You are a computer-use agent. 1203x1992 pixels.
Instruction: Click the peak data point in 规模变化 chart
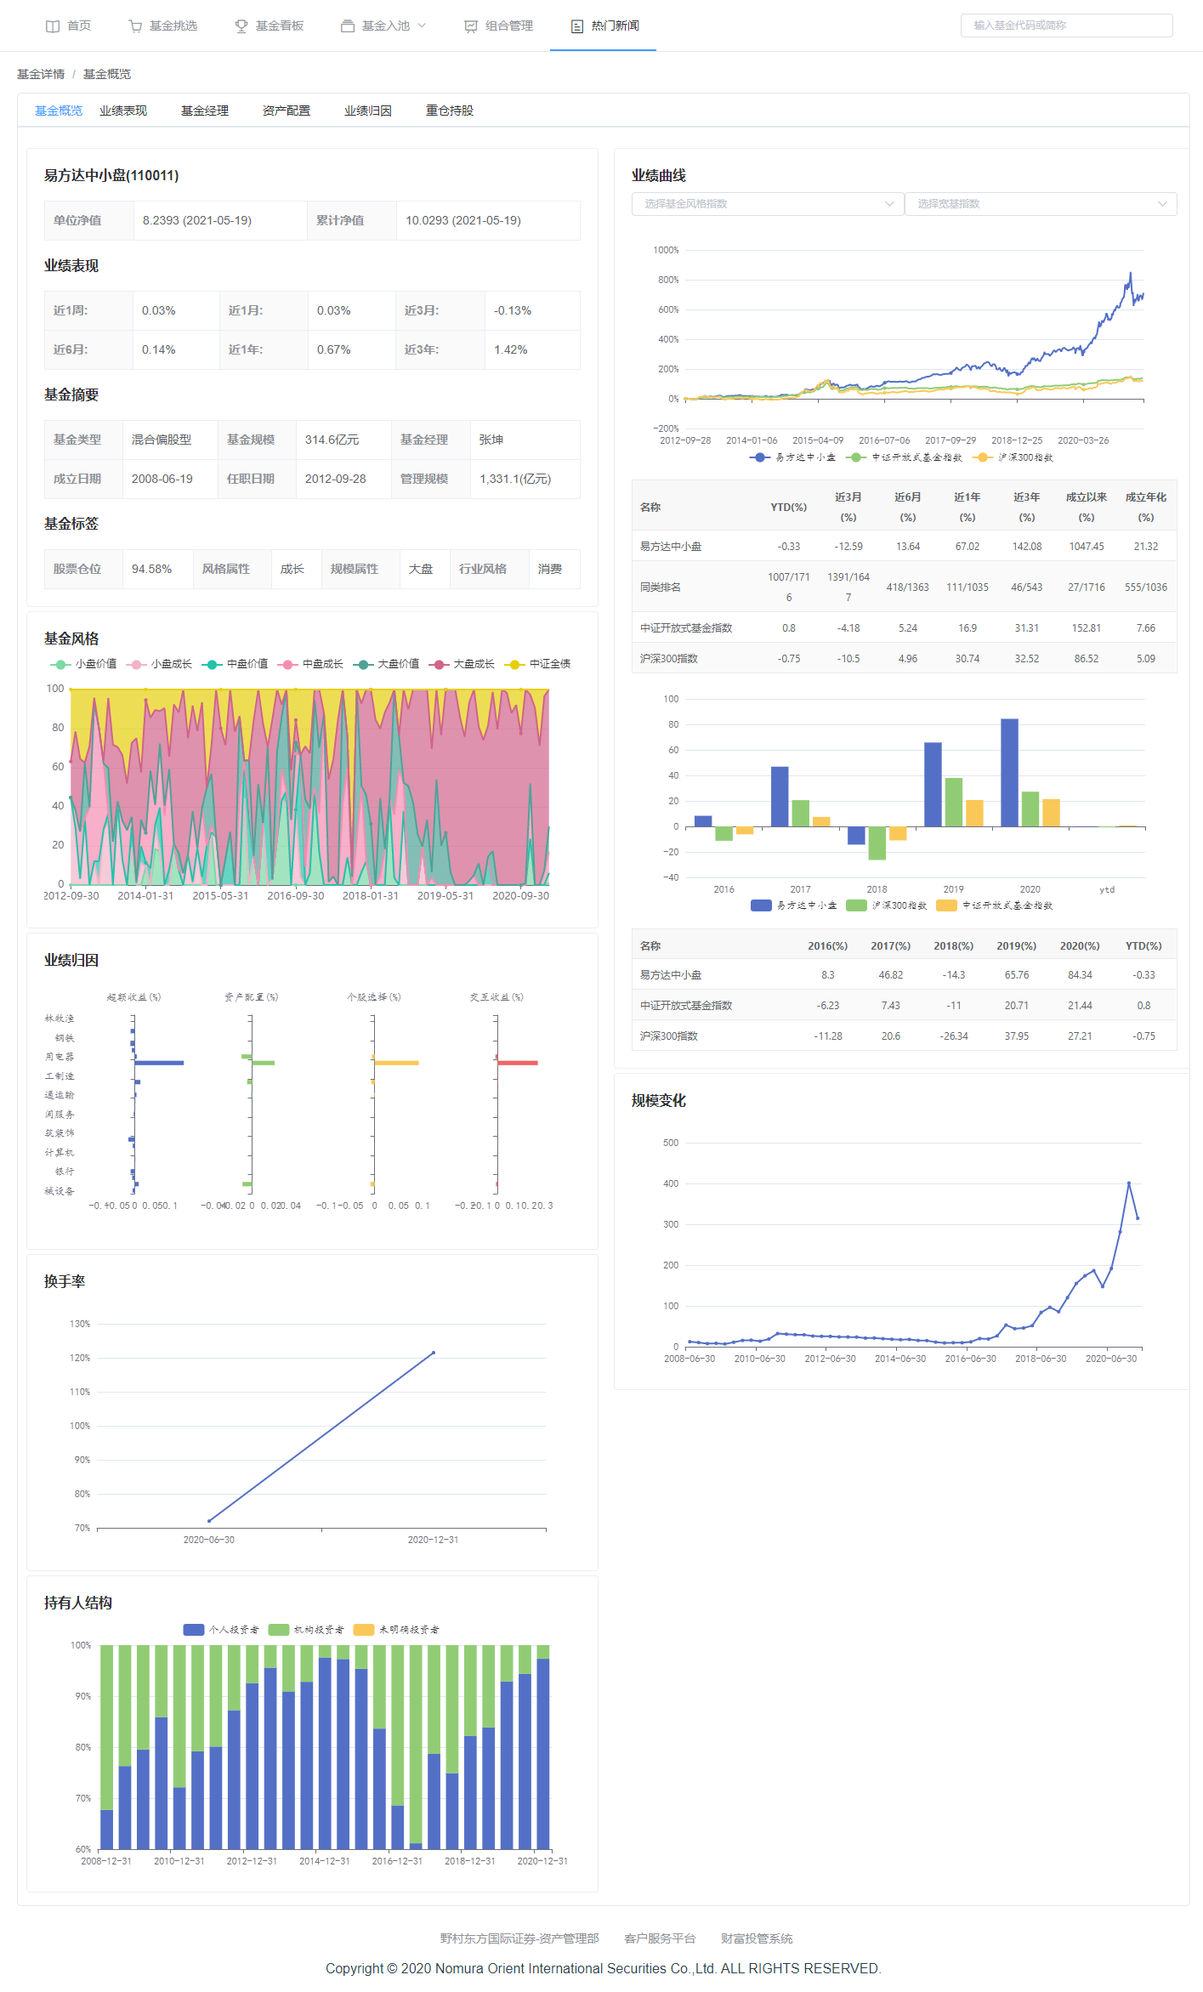1129,1183
